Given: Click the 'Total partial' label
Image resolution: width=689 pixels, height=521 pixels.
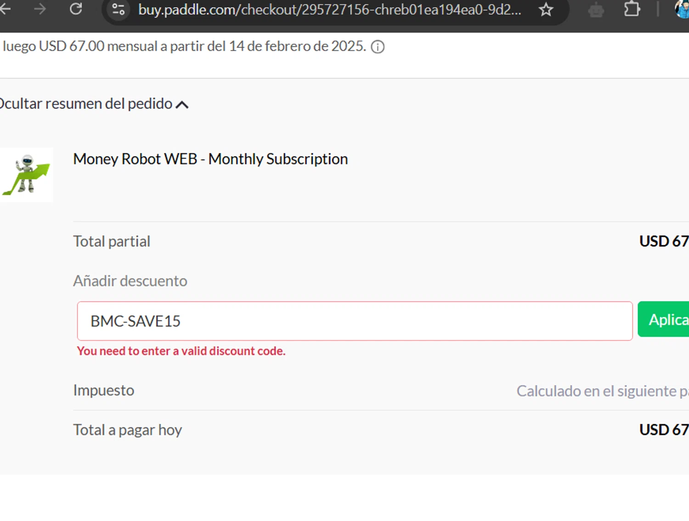Looking at the screenshot, I should pos(112,241).
